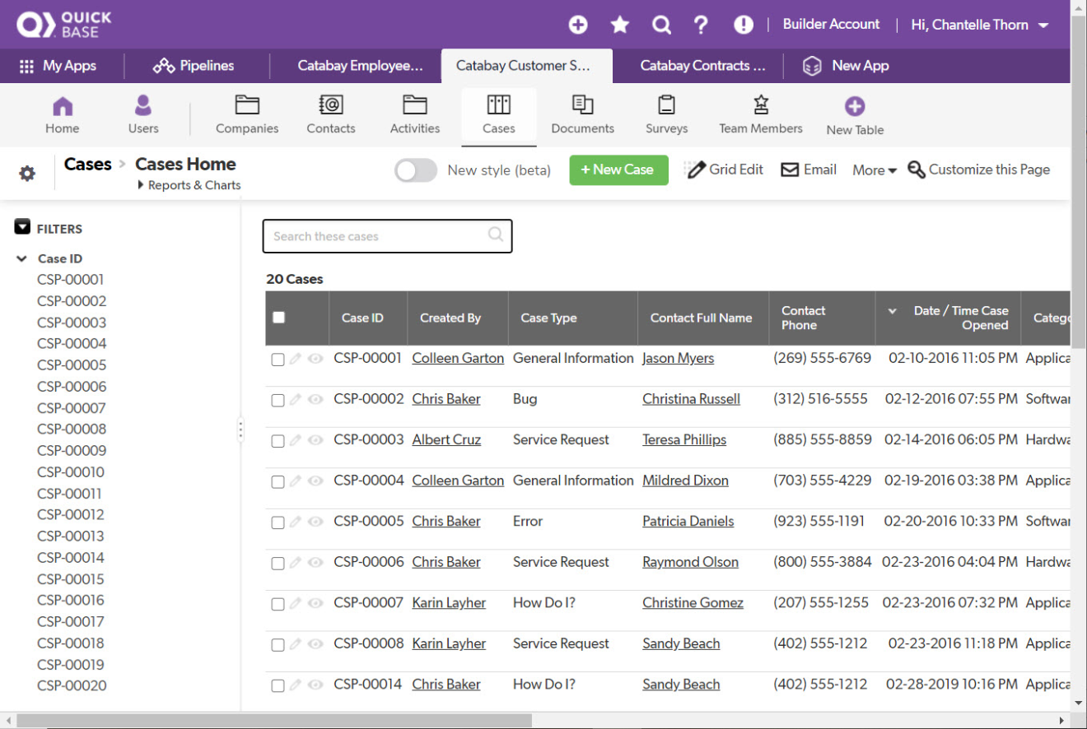The height and width of the screenshot is (729, 1087).
Task: View case CSP-00002 using eye icon
Action: (x=315, y=399)
